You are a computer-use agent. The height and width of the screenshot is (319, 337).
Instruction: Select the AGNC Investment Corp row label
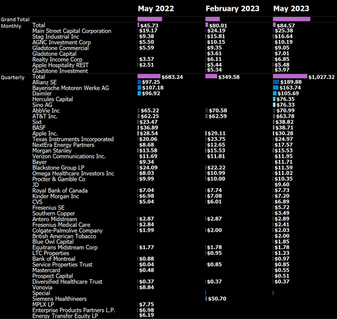point(62,42)
